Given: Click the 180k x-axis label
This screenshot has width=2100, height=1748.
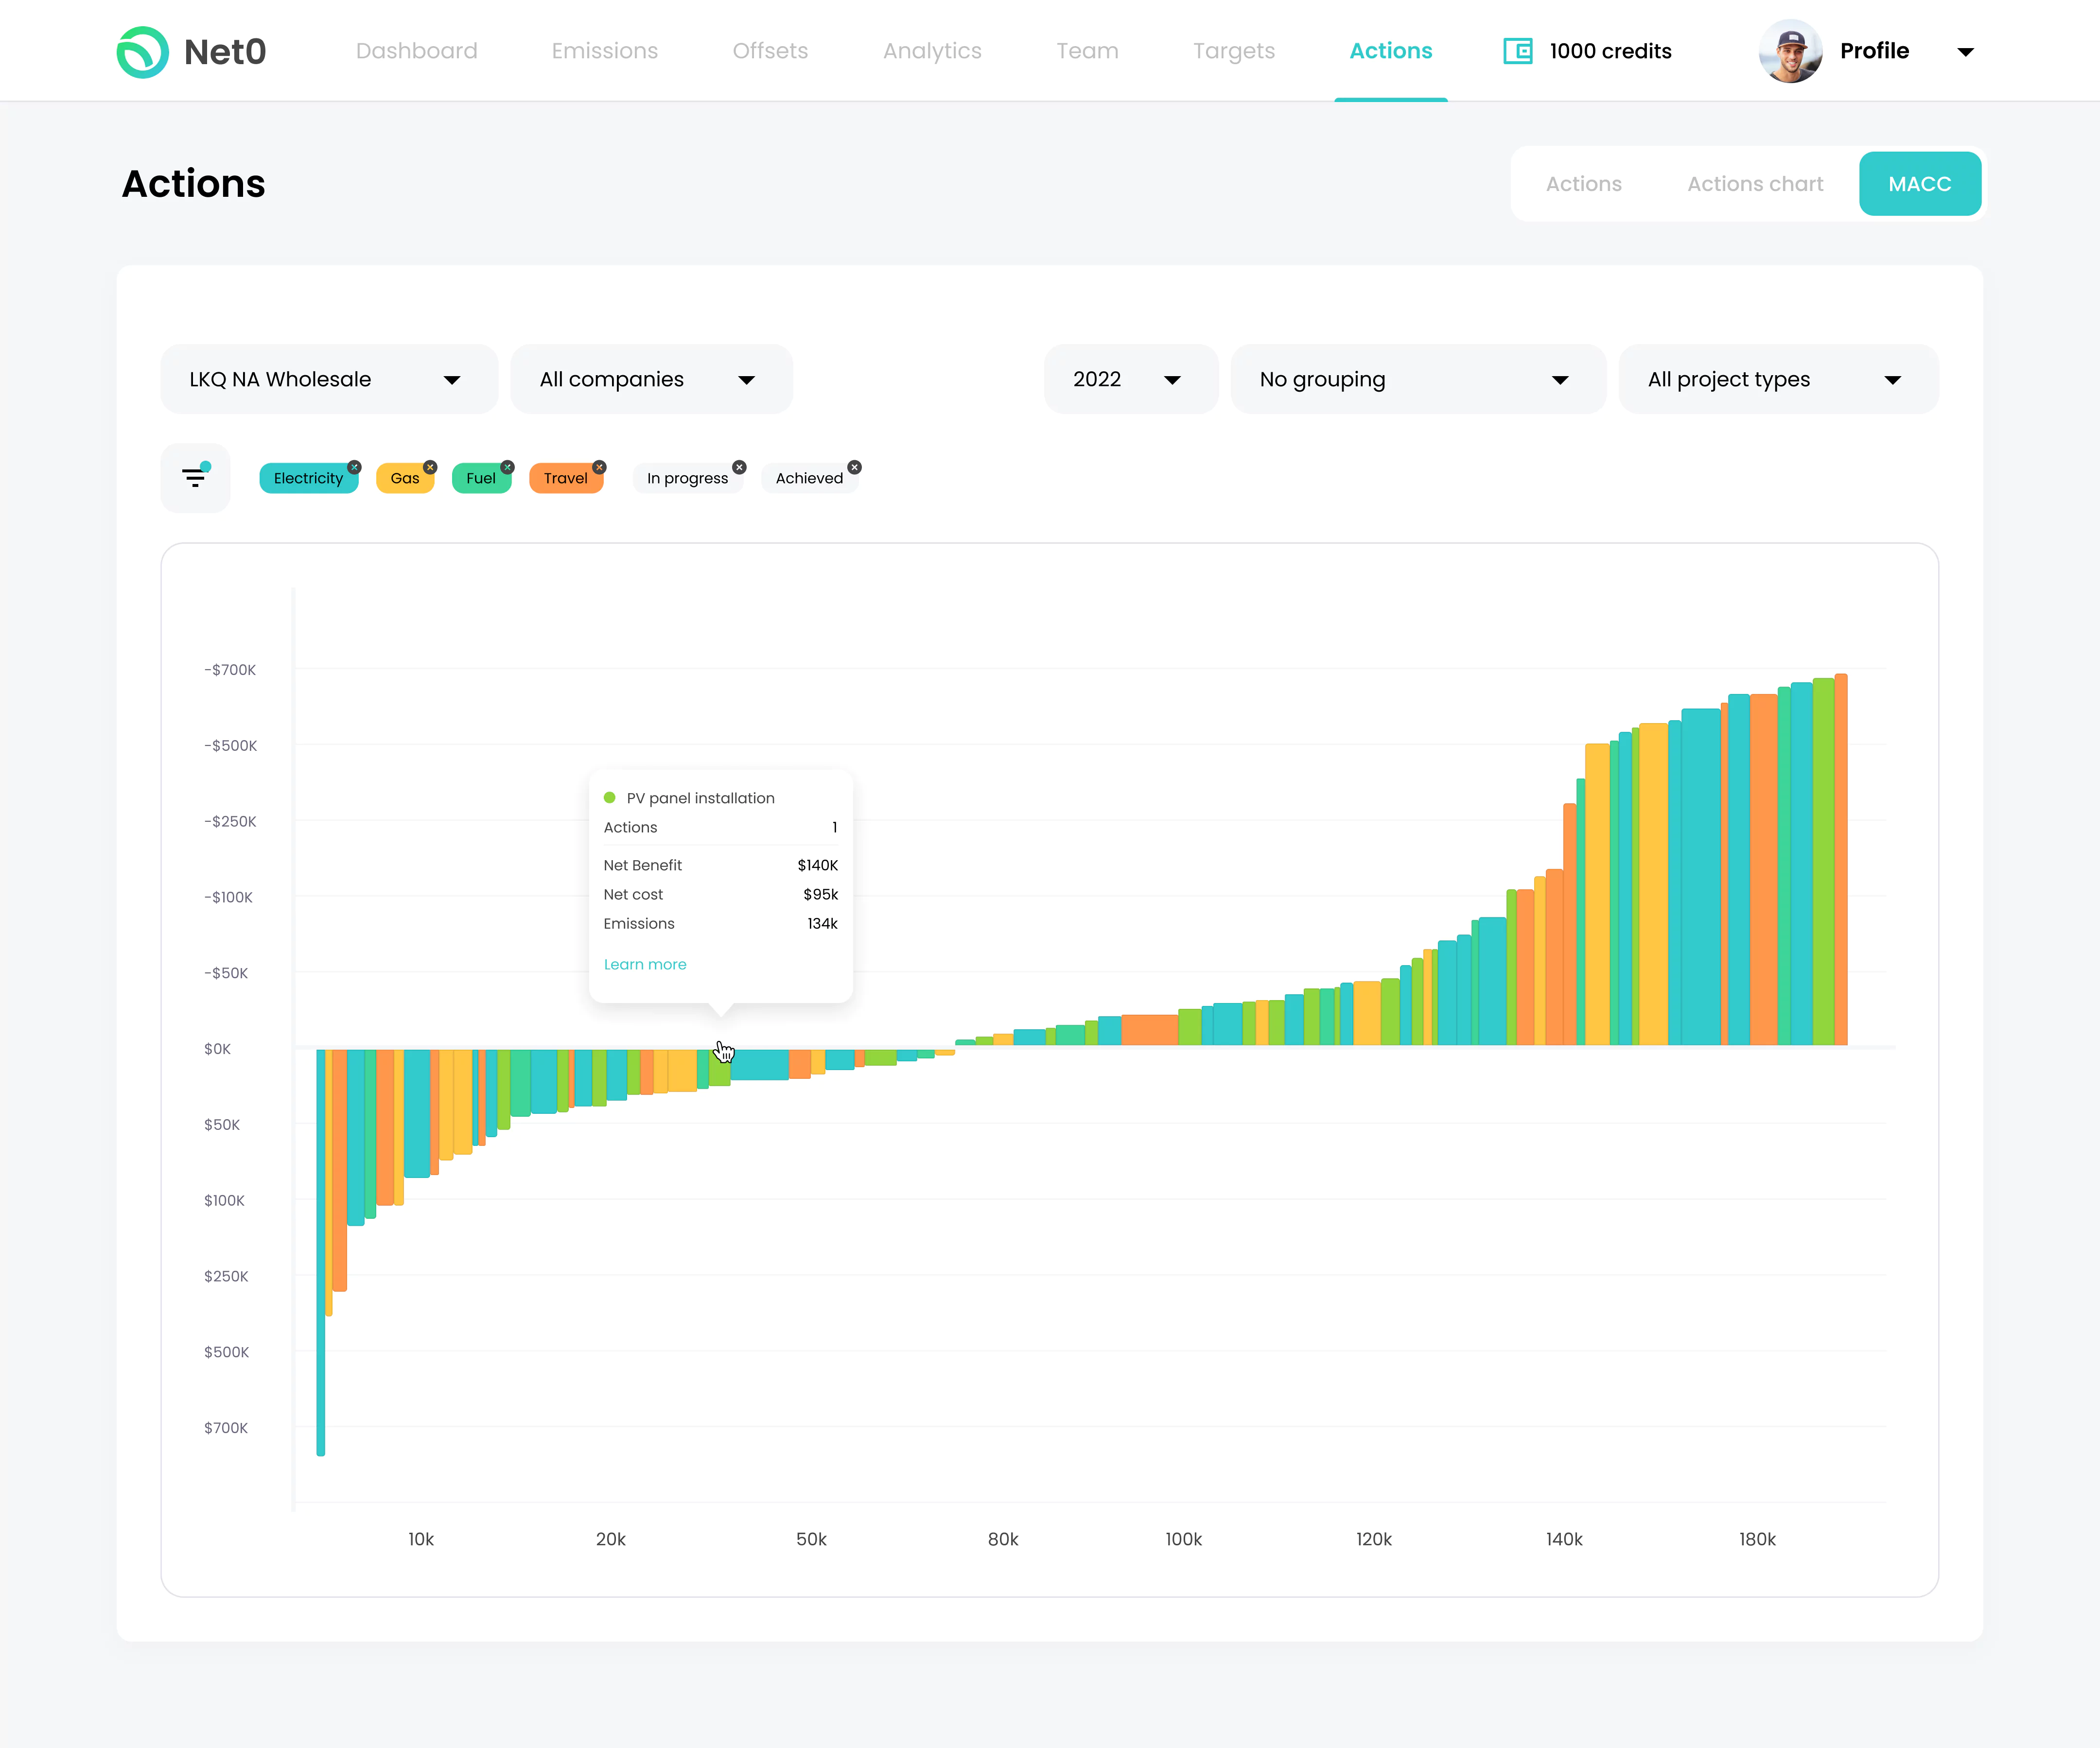Looking at the screenshot, I should pos(1757,1539).
